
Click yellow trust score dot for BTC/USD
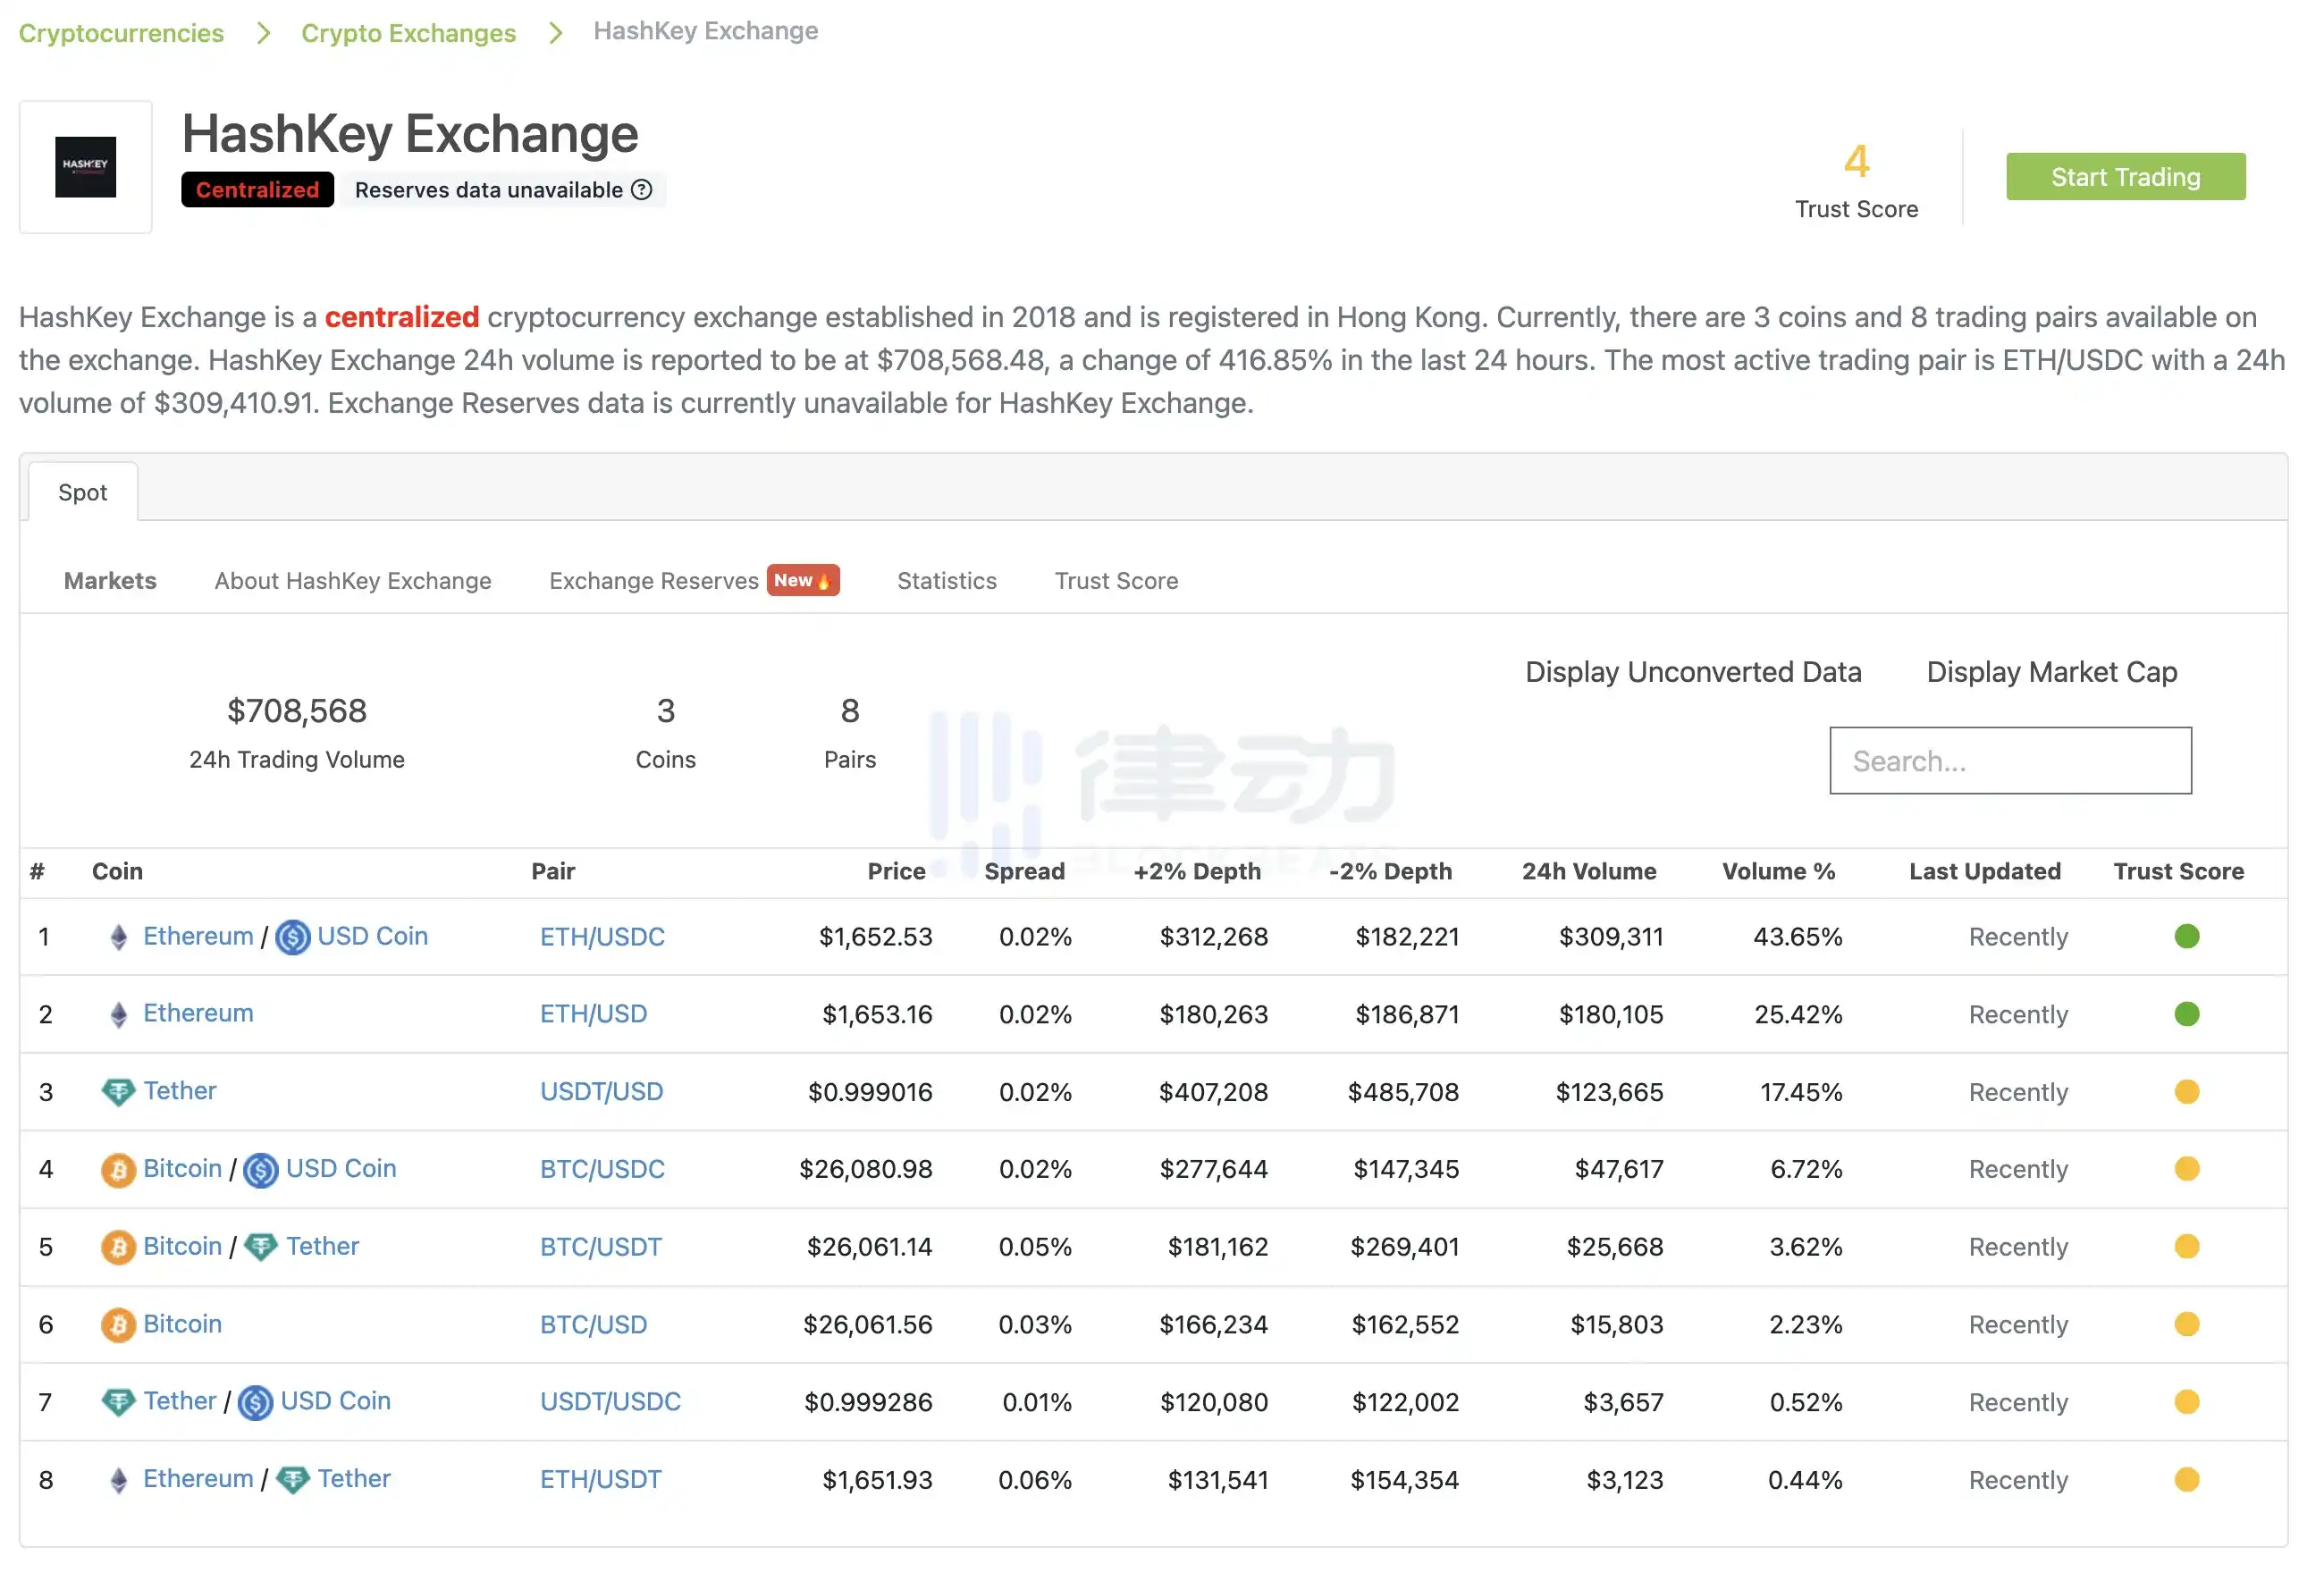pos(2187,1325)
